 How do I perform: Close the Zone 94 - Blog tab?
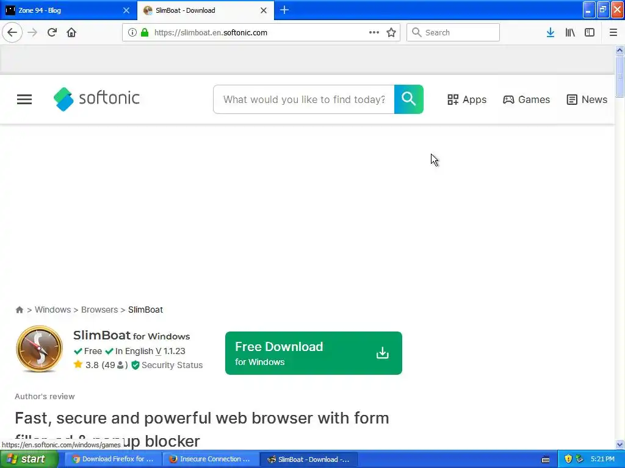tap(126, 10)
